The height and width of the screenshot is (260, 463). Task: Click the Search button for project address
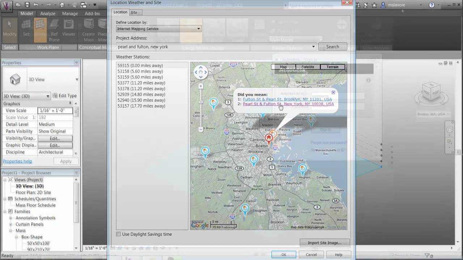[x=332, y=47]
